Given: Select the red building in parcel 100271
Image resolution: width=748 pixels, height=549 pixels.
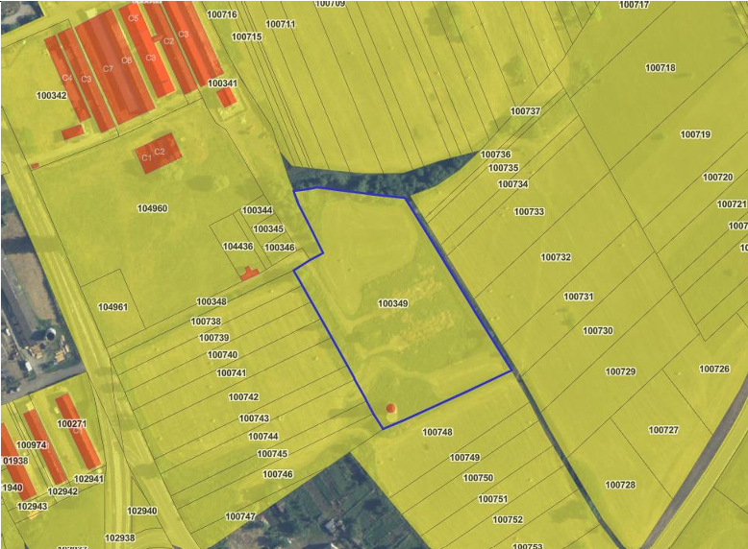Looking at the screenshot, I should [77, 430].
